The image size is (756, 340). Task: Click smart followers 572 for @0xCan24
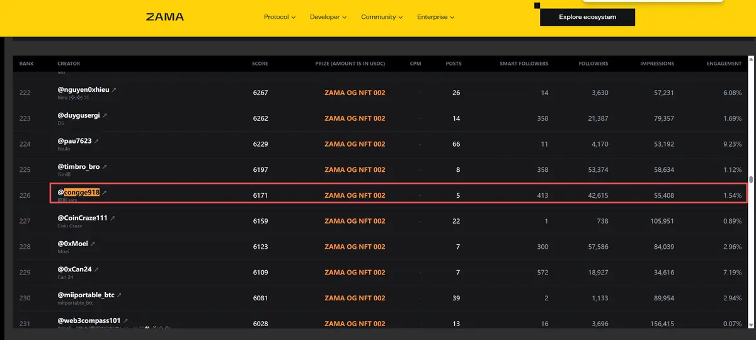coord(542,273)
